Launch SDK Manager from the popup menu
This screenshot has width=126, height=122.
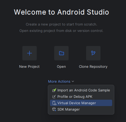click(x=81, y=109)
